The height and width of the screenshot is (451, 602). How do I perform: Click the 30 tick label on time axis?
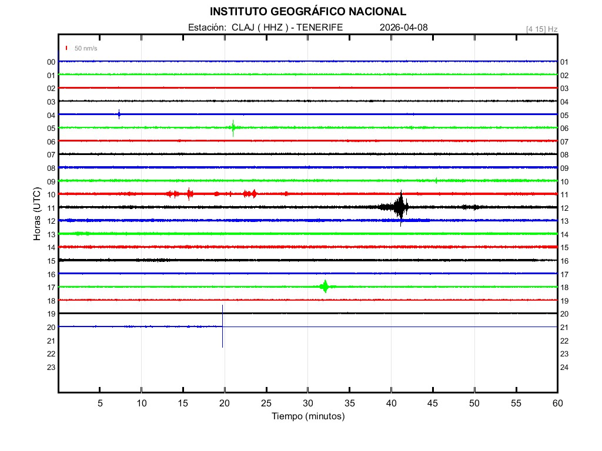307,403
